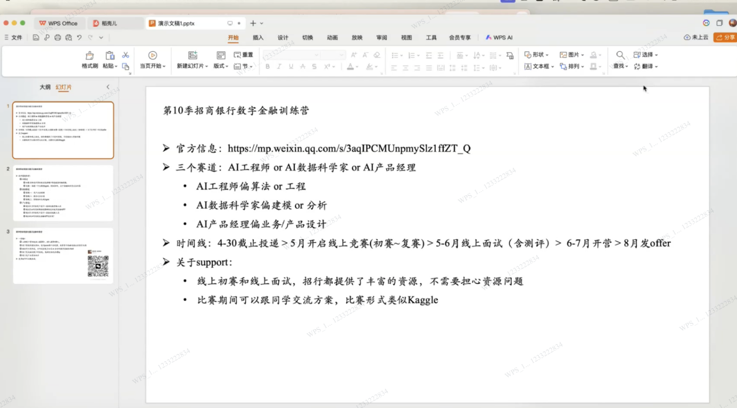Viewport: 737px width, 408px height.
Task: Expand the 新建幻灯片 dropdown arrow
Action: tap(206, 67)
